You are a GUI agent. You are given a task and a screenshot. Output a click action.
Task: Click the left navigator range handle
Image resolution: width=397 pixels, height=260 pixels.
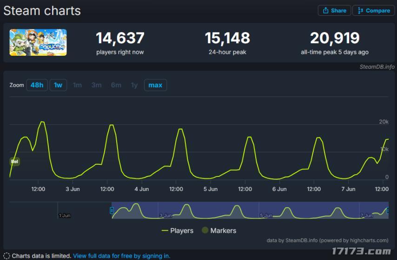(112, 210)
